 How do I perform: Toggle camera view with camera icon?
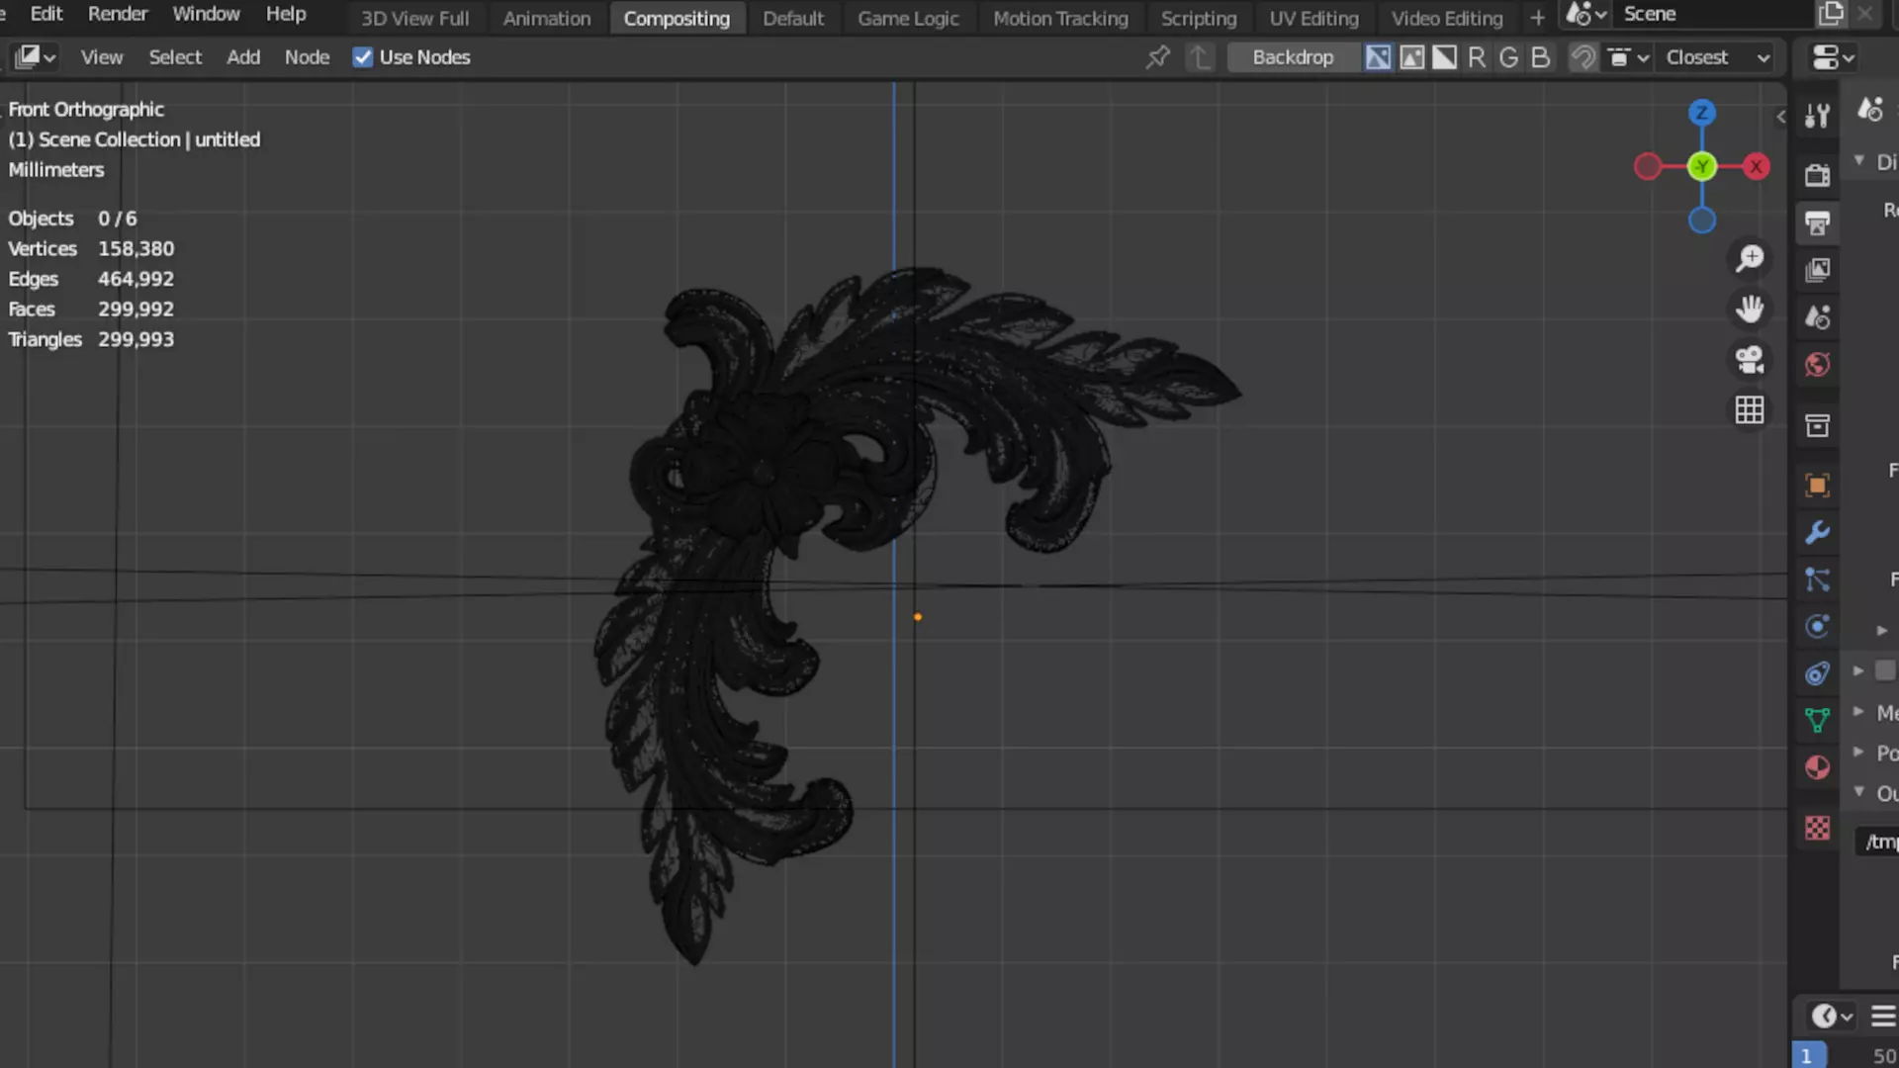[1750, 360]
